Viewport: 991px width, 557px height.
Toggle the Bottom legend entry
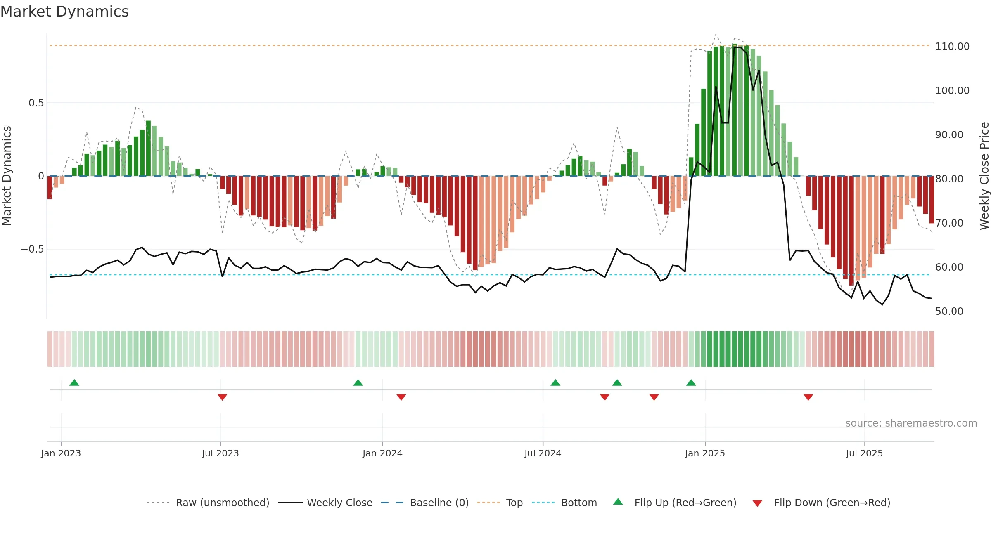(x=564, y=503)
